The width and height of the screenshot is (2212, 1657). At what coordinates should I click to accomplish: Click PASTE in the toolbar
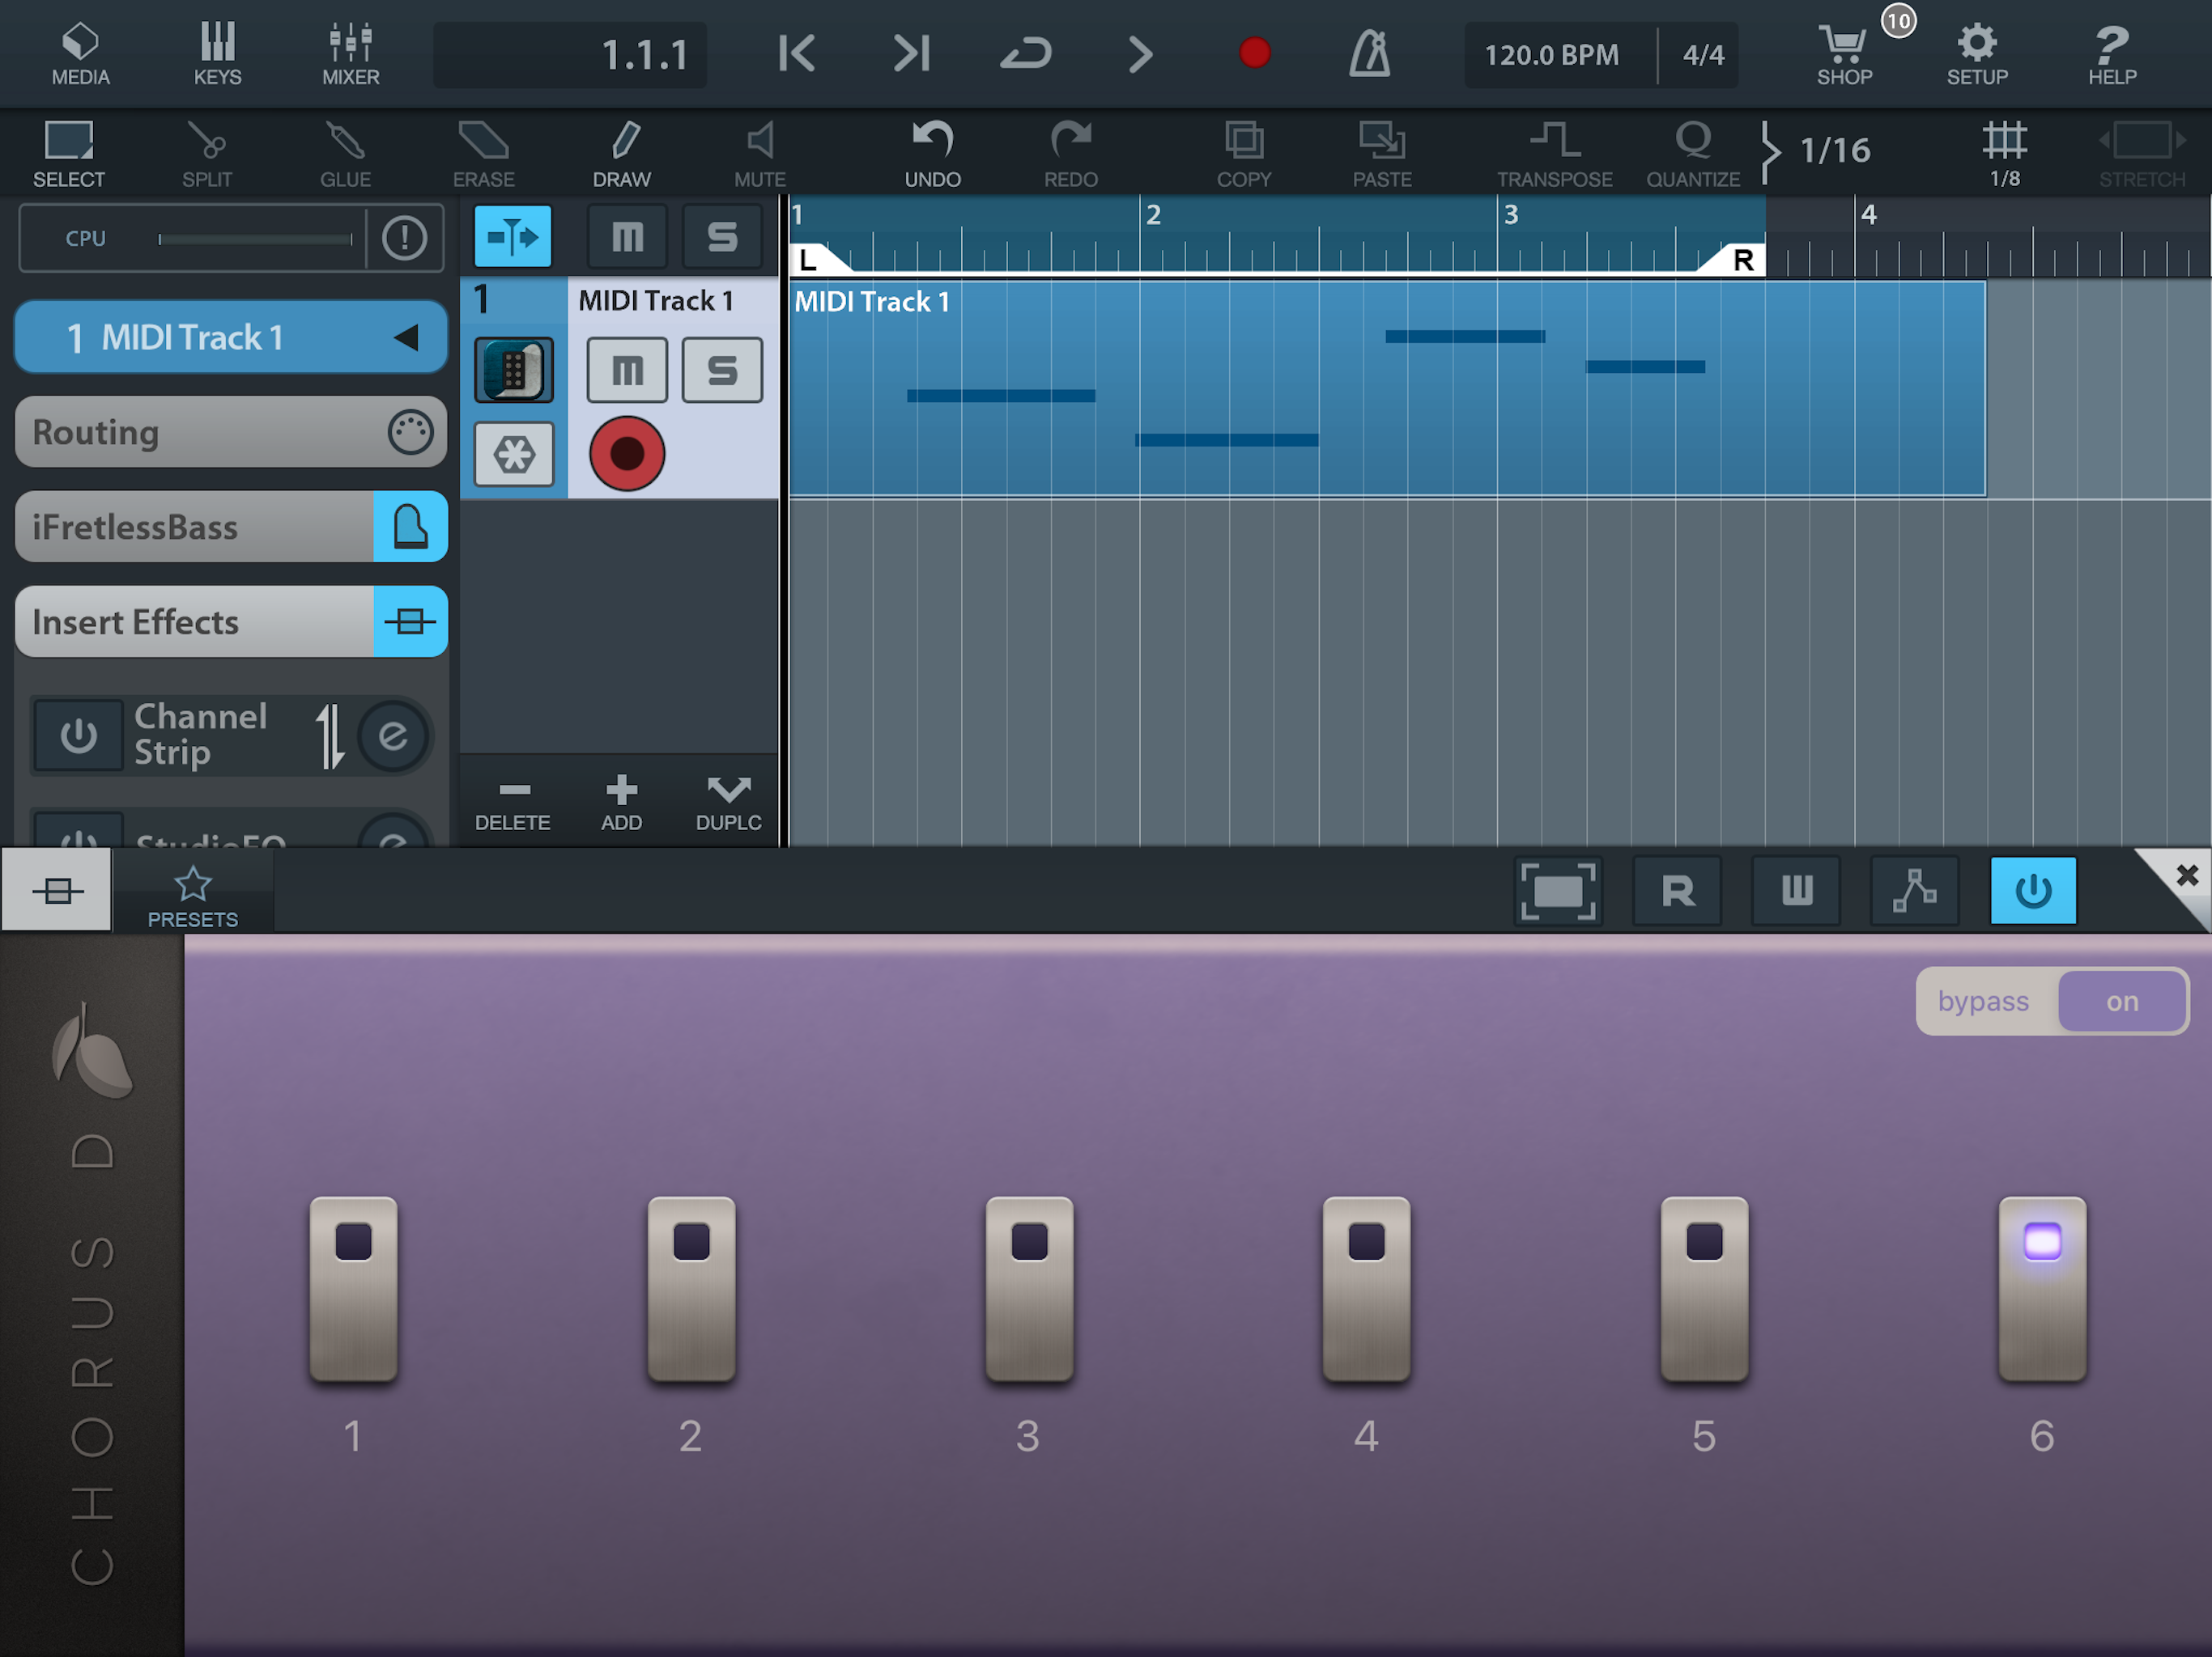click(x=1382, y=153)
